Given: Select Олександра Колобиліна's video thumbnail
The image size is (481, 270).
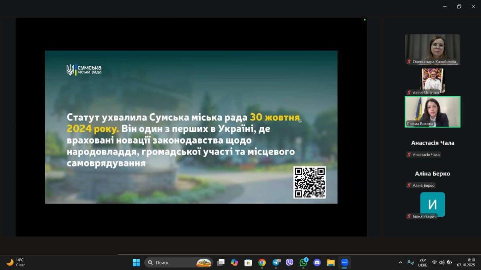Looking at the screenshot, I should [432, 49].
